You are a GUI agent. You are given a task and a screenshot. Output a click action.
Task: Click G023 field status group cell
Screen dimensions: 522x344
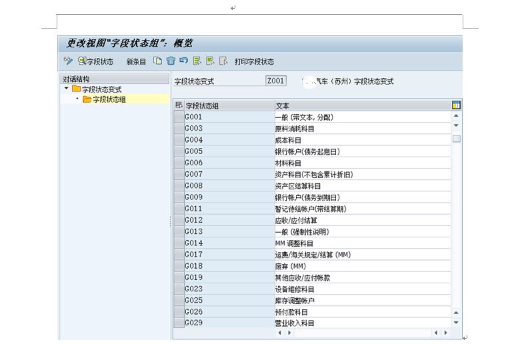[x=229, y=289]
